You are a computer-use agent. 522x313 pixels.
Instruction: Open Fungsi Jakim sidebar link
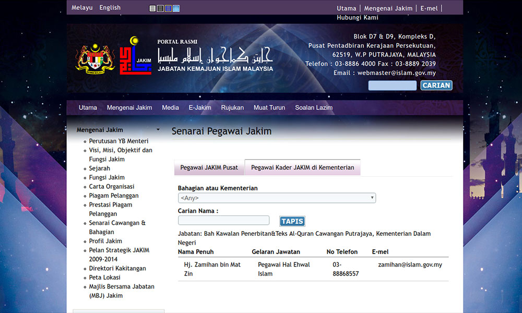click(x=107, y=177)
